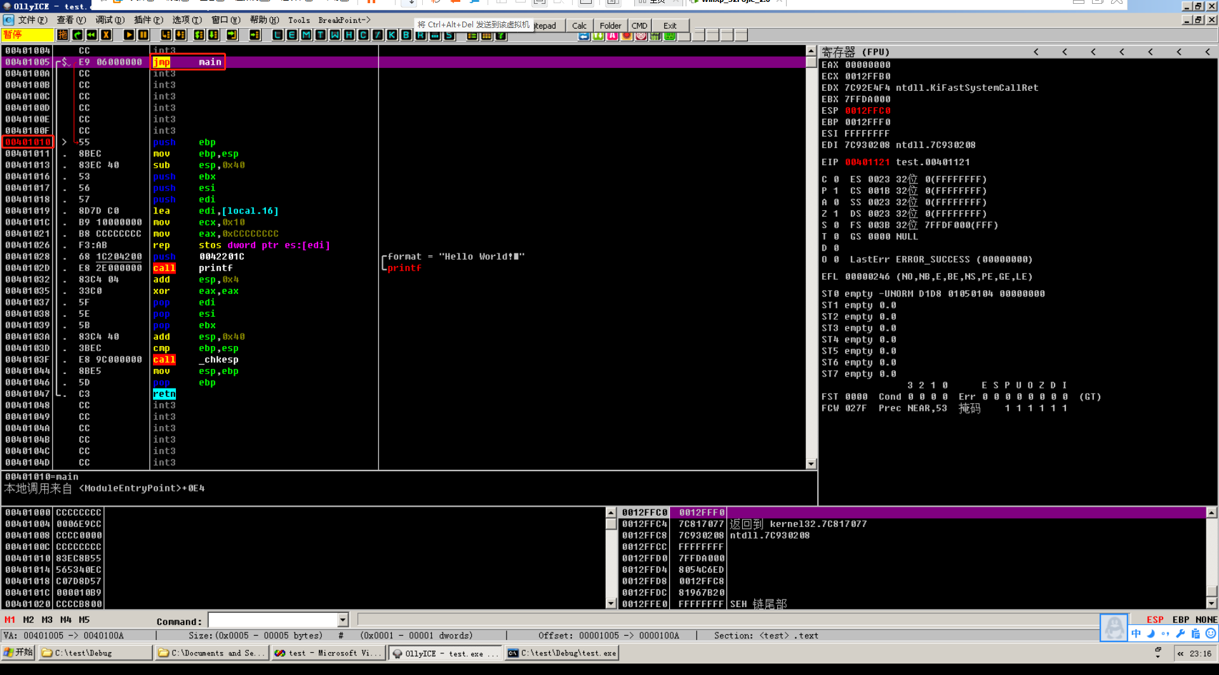Pause execution with the pause icon
1219x675 pixels.
coord(143,35)
